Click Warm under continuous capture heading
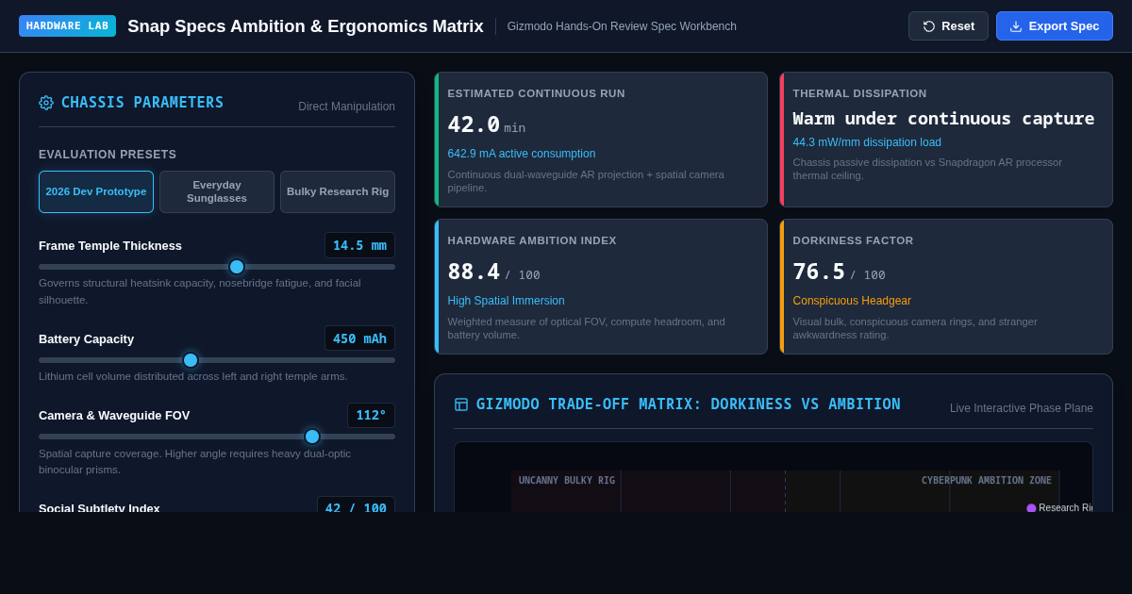Image resolution: width=1132 pixels, height=594 pixels. click(943, 119)
